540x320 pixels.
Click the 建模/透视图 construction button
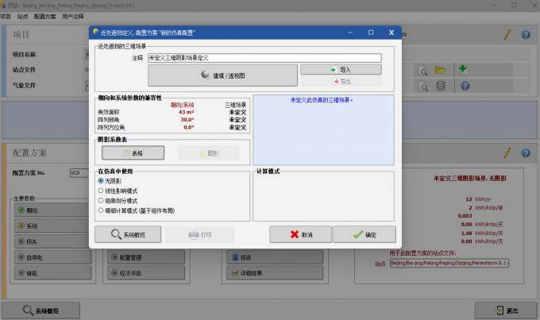[x=222, y=75]
